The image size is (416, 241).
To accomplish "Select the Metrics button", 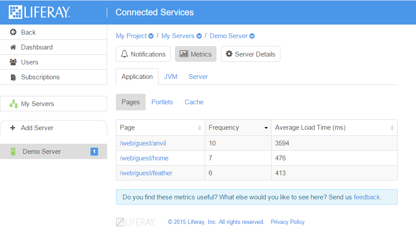I will 196,54.
